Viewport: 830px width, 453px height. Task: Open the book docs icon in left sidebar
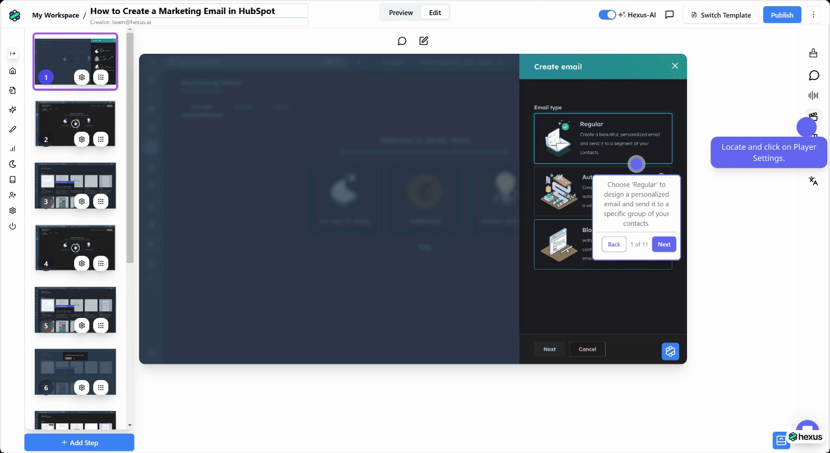(x=13, y=180)
